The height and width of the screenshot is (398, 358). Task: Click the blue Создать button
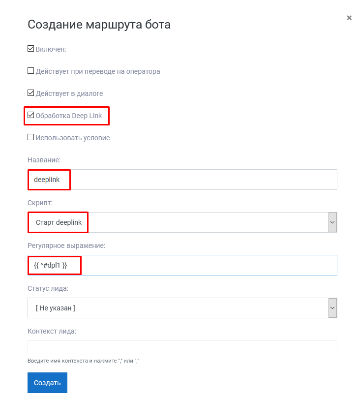(47, 383)
